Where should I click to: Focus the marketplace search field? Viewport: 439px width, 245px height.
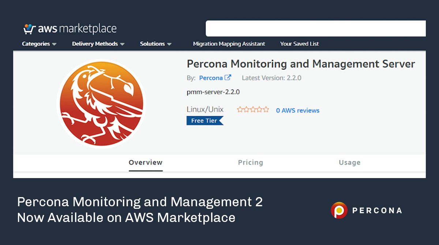(316, 29)
